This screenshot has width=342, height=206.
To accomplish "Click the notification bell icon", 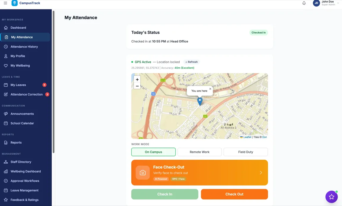I will [304, 3].
